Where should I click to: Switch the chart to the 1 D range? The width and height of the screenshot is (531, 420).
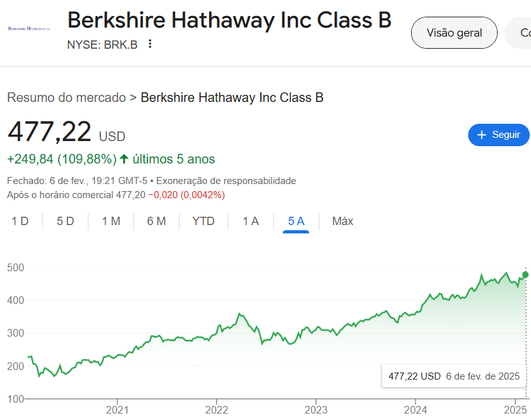(20, 221)
